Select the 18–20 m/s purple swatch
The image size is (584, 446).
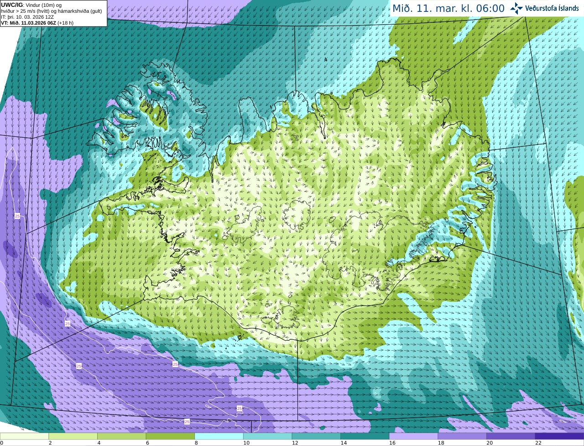pos(462,436)
